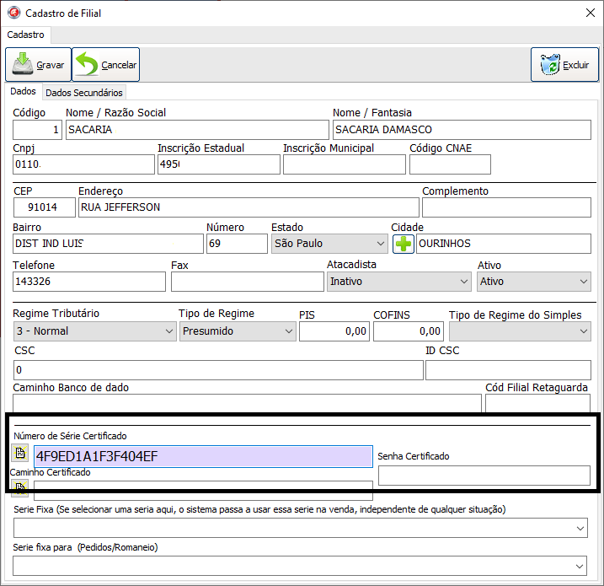This screenshot has height=586, width=604.
Task: Switch to the Dados Secundários tab
Action: (x=83, y=93)
